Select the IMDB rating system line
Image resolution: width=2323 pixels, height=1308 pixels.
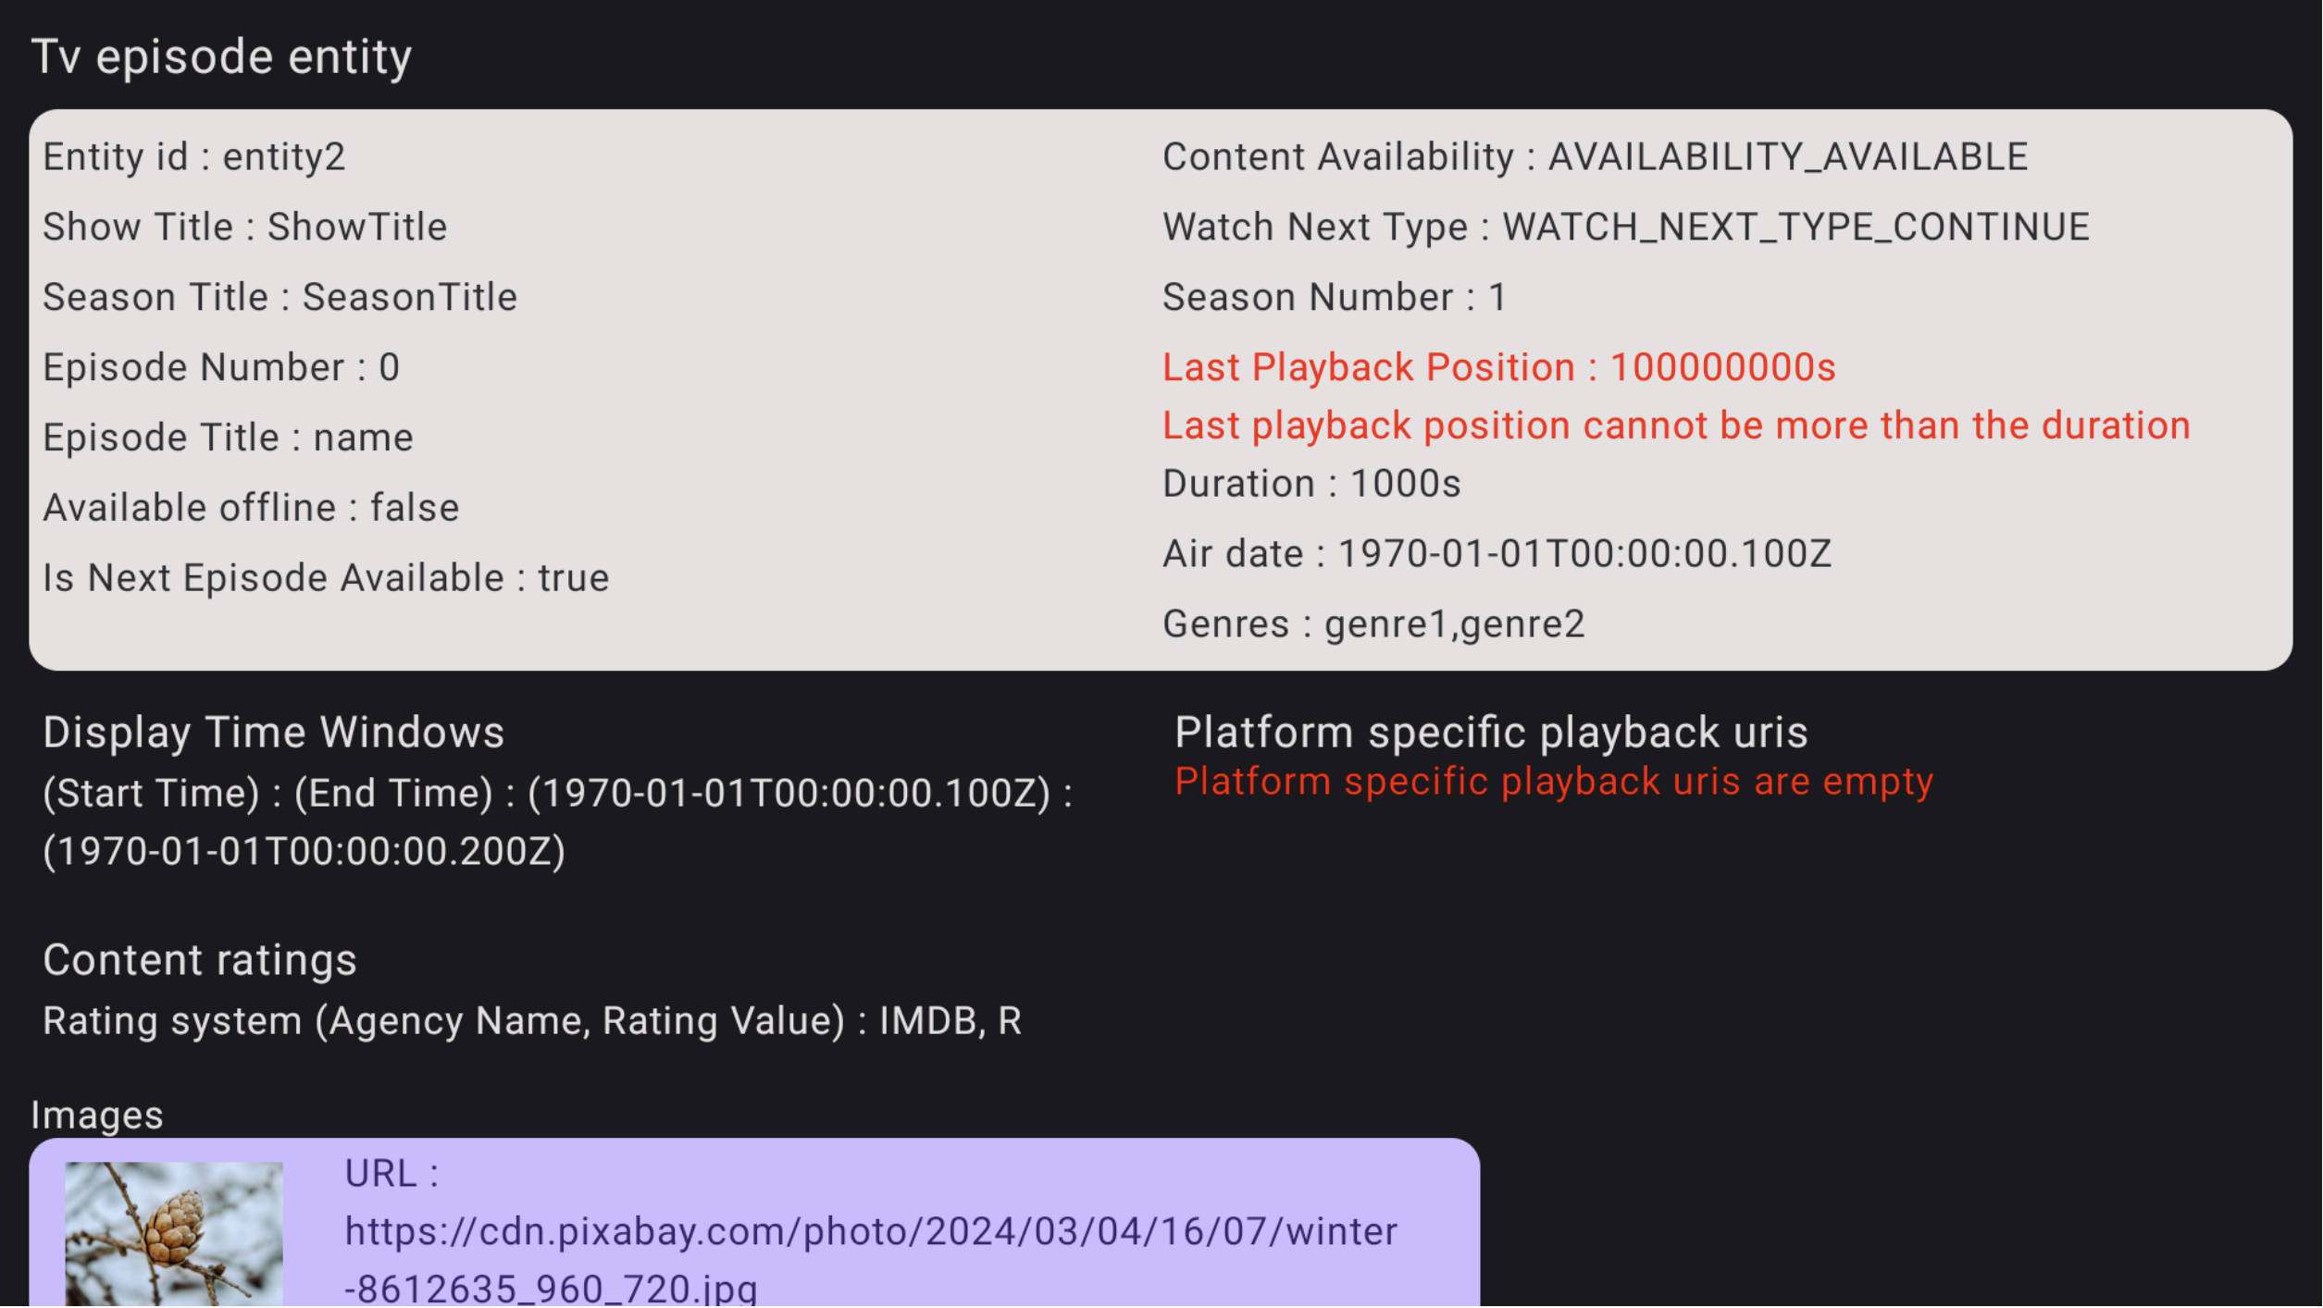tap(532, 1022)
